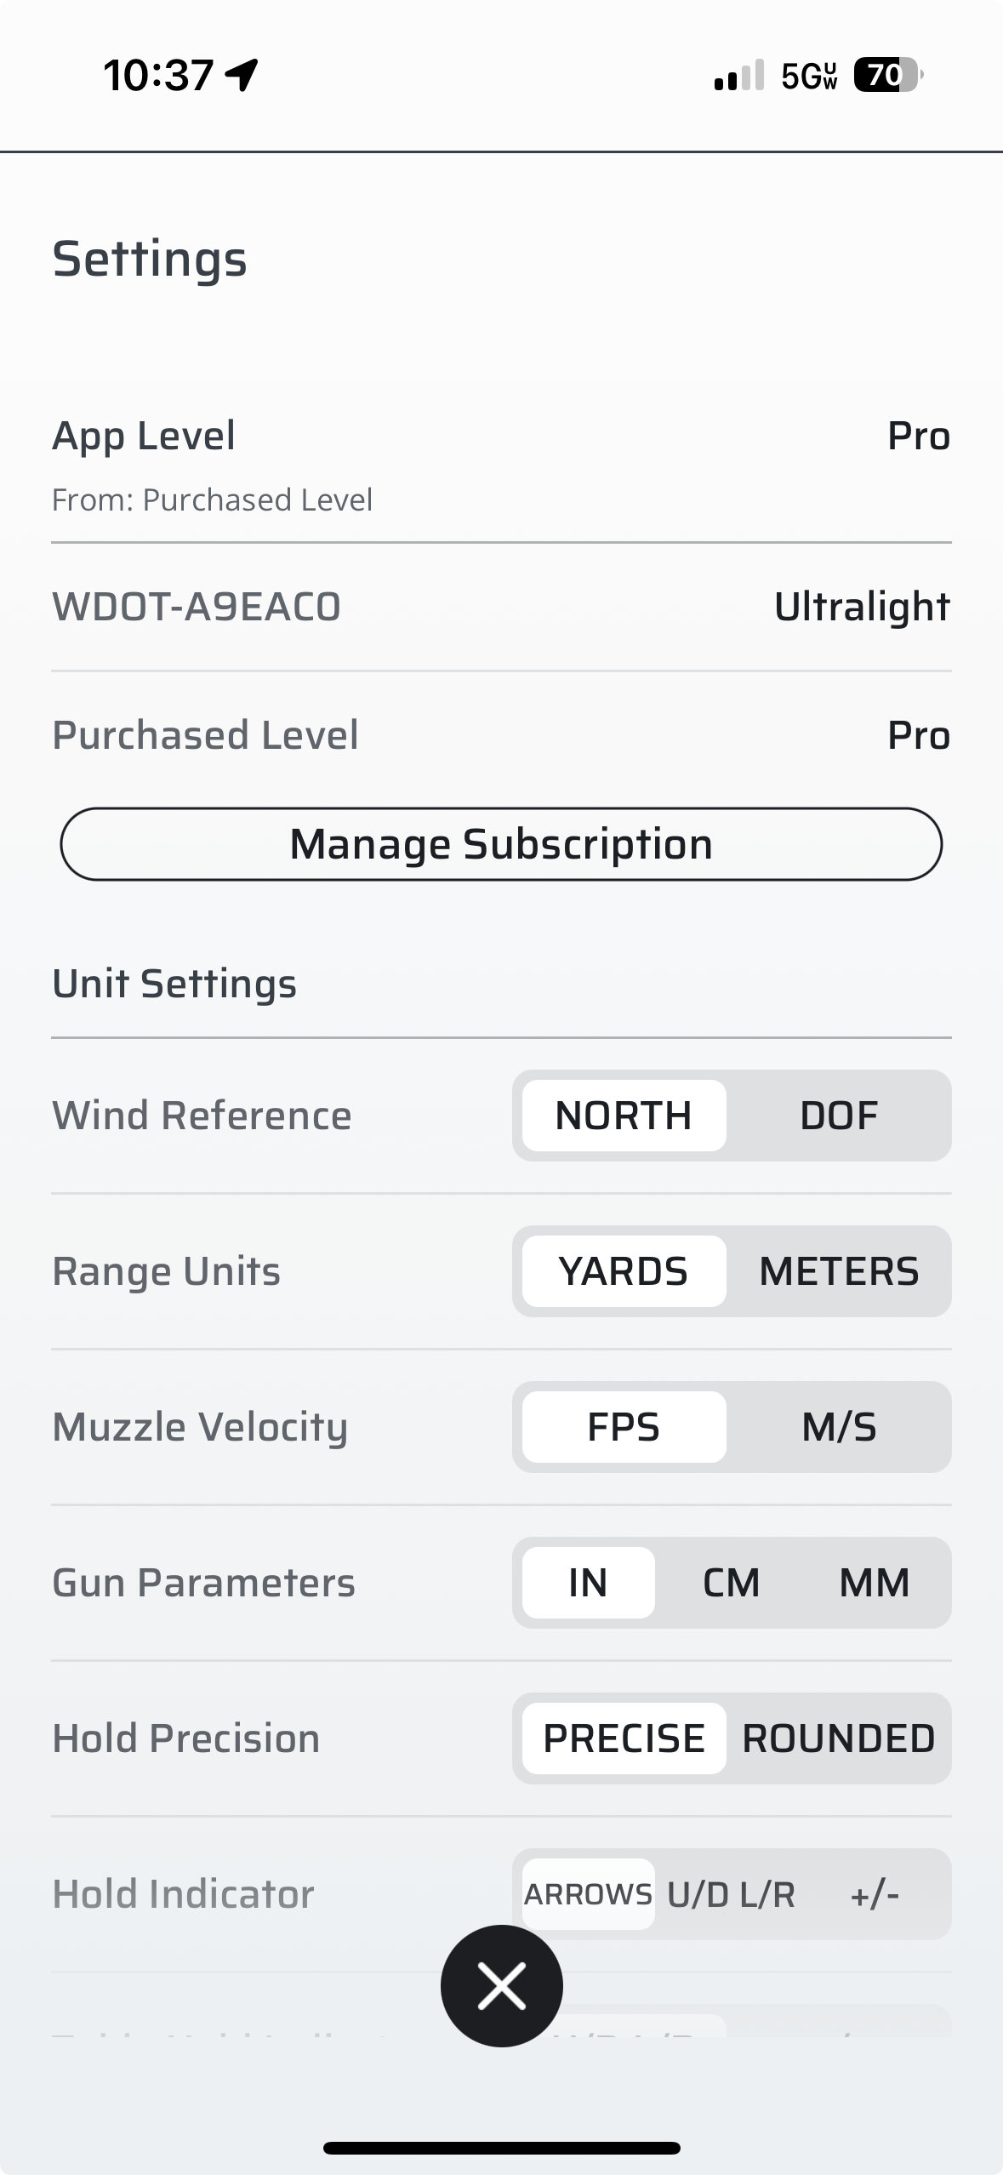
Task: Set Hold Precision to PRECISE
Action: click(x=624, y=1738)
